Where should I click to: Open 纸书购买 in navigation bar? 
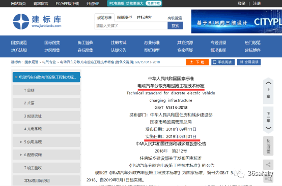[x=218, y=50]
